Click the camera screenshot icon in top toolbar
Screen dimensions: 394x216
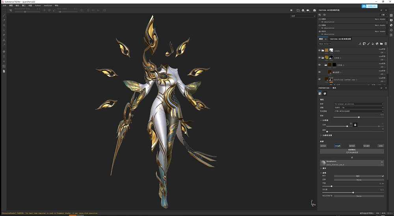(314, 10)
